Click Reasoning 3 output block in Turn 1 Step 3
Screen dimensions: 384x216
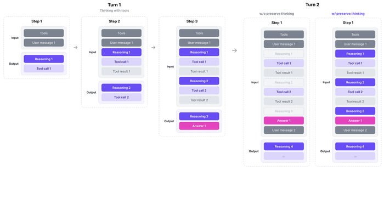click(199, 116)
